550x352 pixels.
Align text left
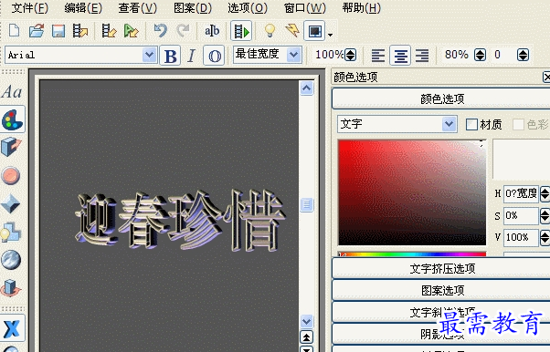point(377,55)
